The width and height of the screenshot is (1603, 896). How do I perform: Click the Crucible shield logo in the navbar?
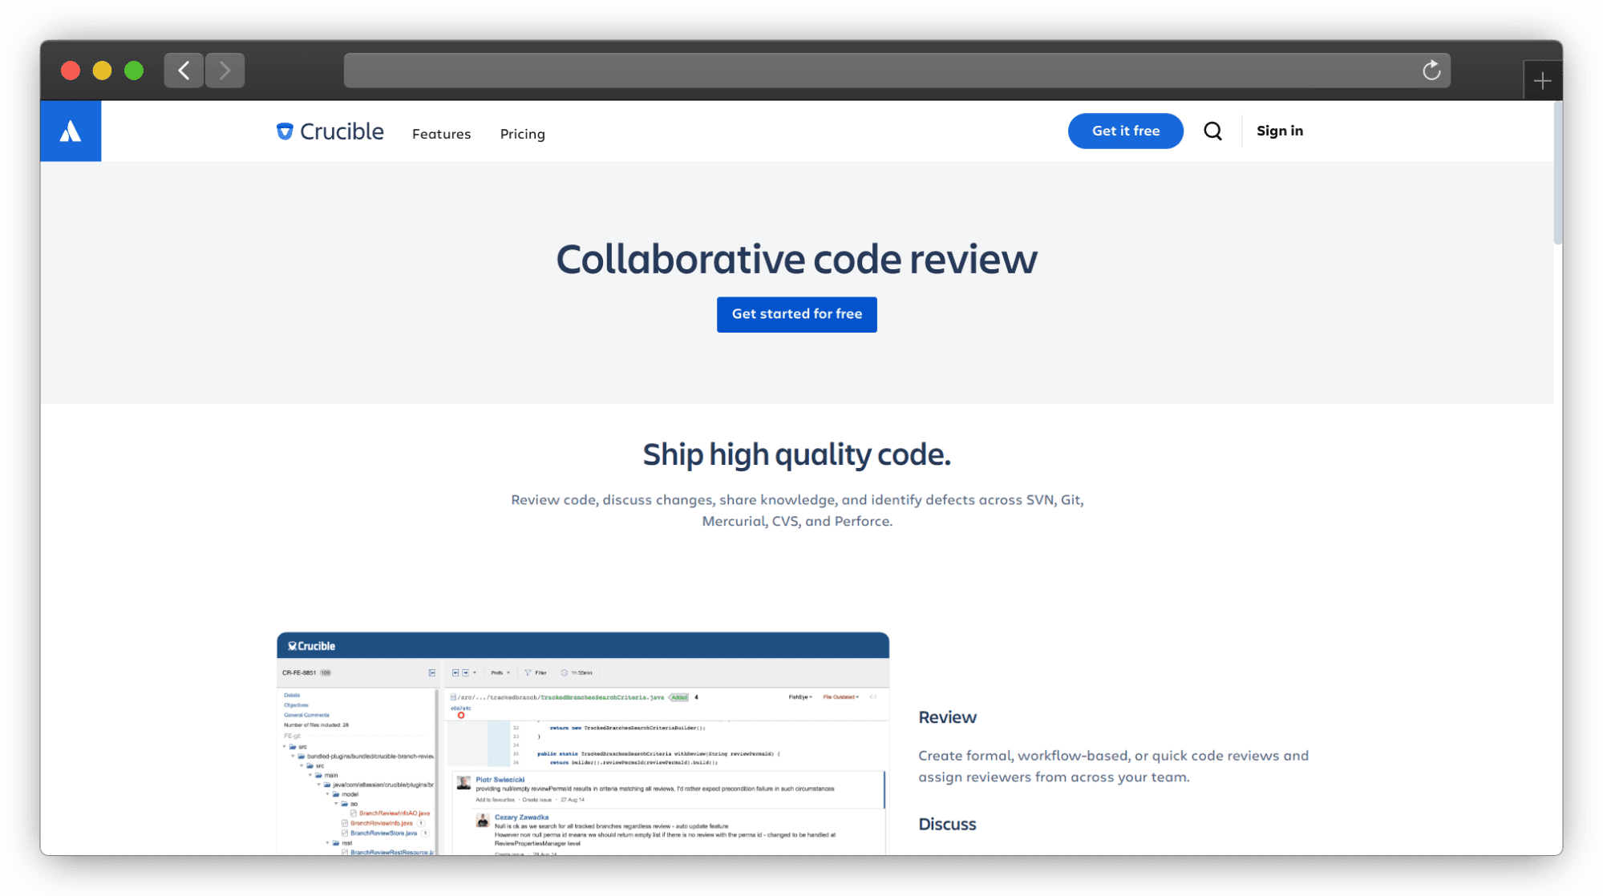pos(285,131)
